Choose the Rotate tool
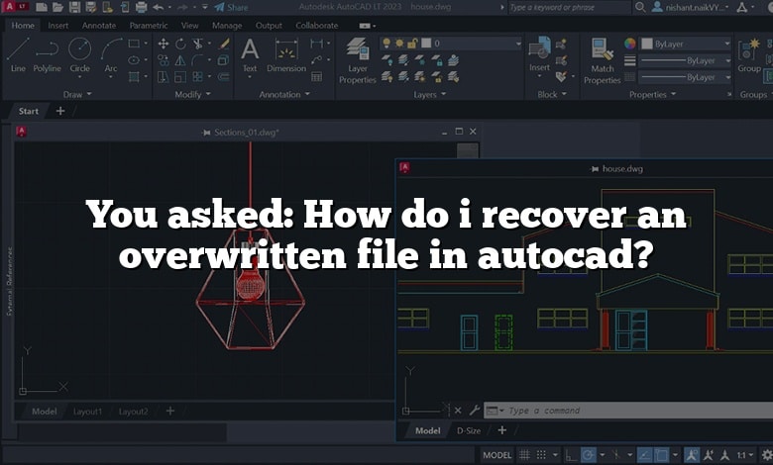 pyautogui.click(x=180, y=44)
